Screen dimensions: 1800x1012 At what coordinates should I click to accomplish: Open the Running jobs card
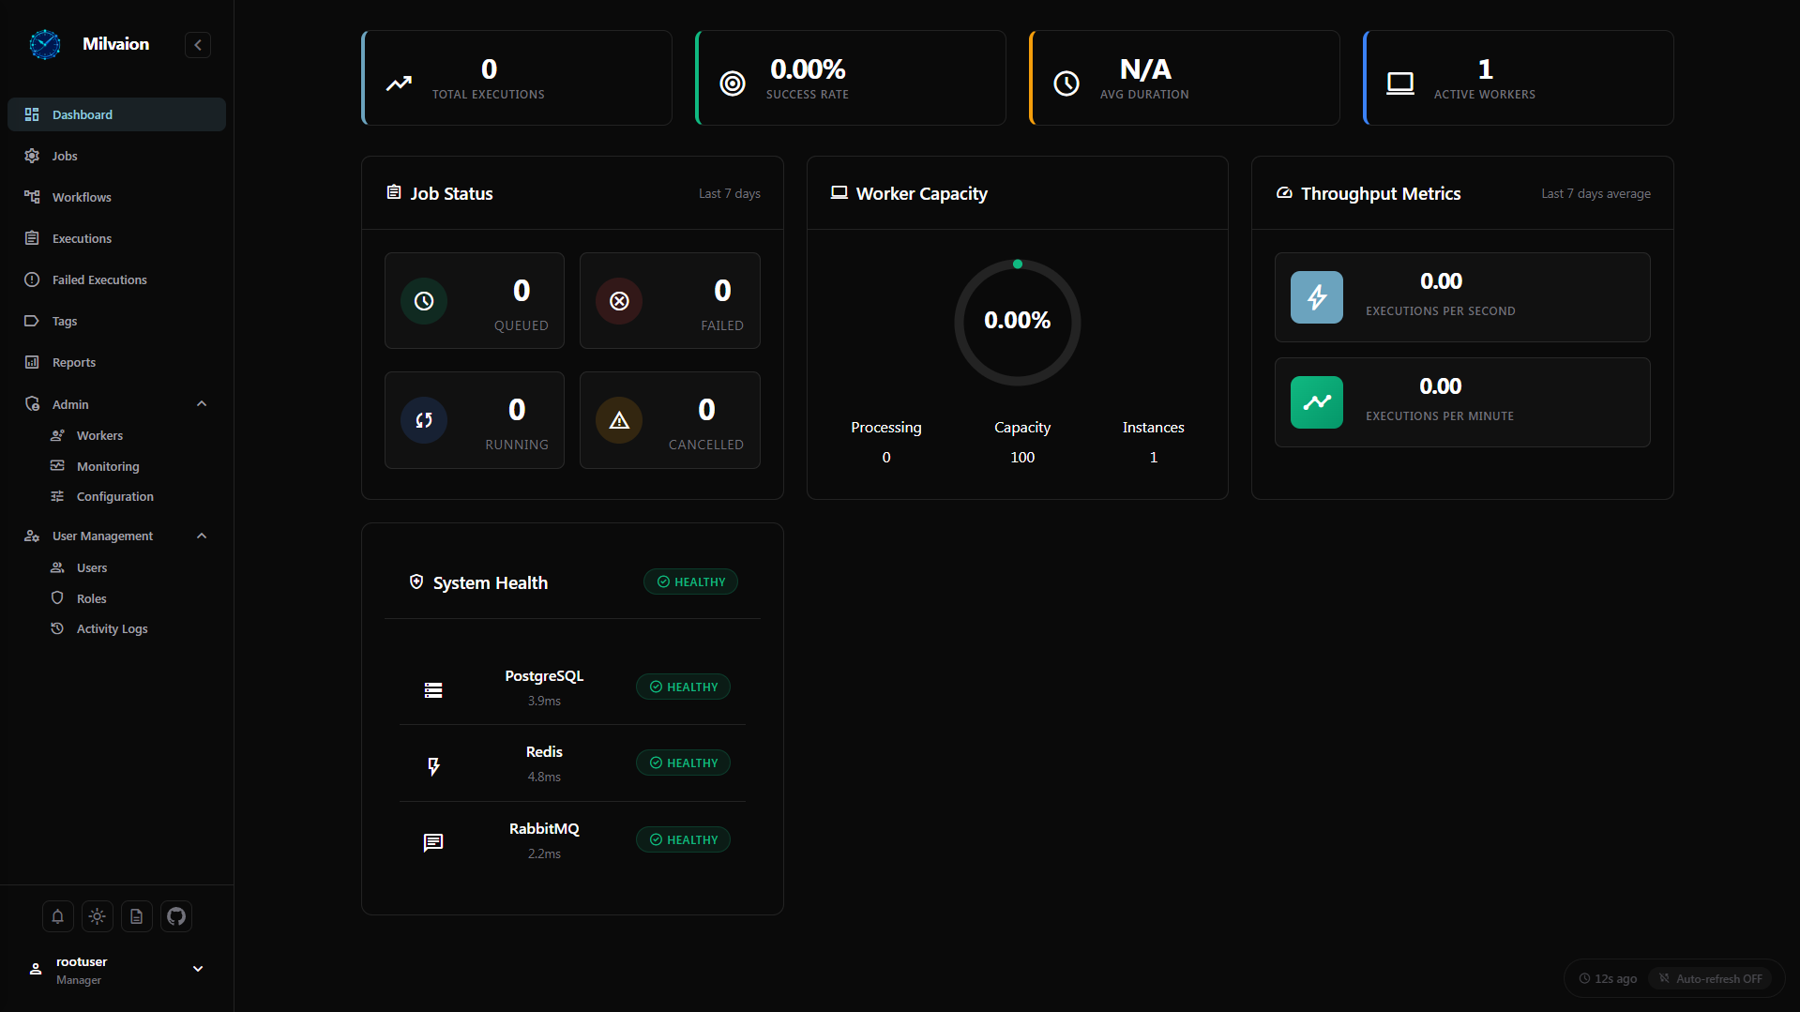coord(475,420)
